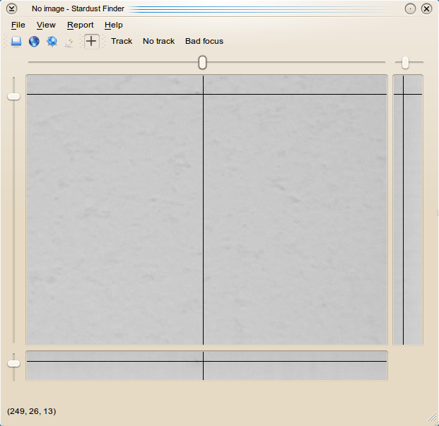Open the Report menu
This screenshot has height=426, width=439.
[80, 25]
